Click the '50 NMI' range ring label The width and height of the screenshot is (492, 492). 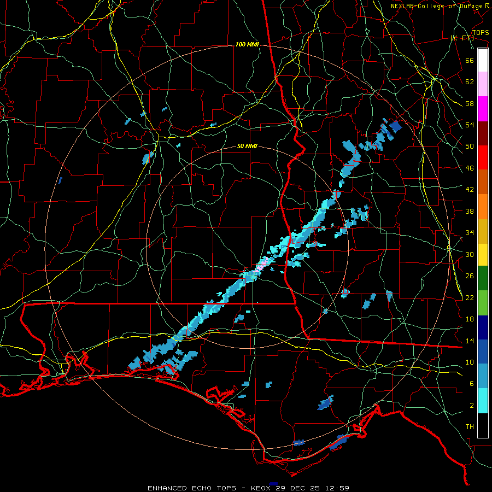click(247, 146)
